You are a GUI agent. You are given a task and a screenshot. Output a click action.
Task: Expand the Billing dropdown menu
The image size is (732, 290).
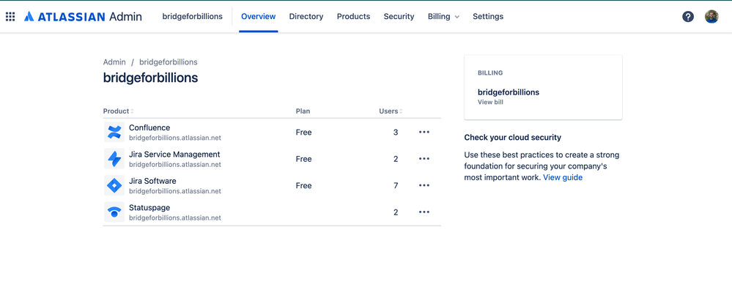(x=443, y=17)
